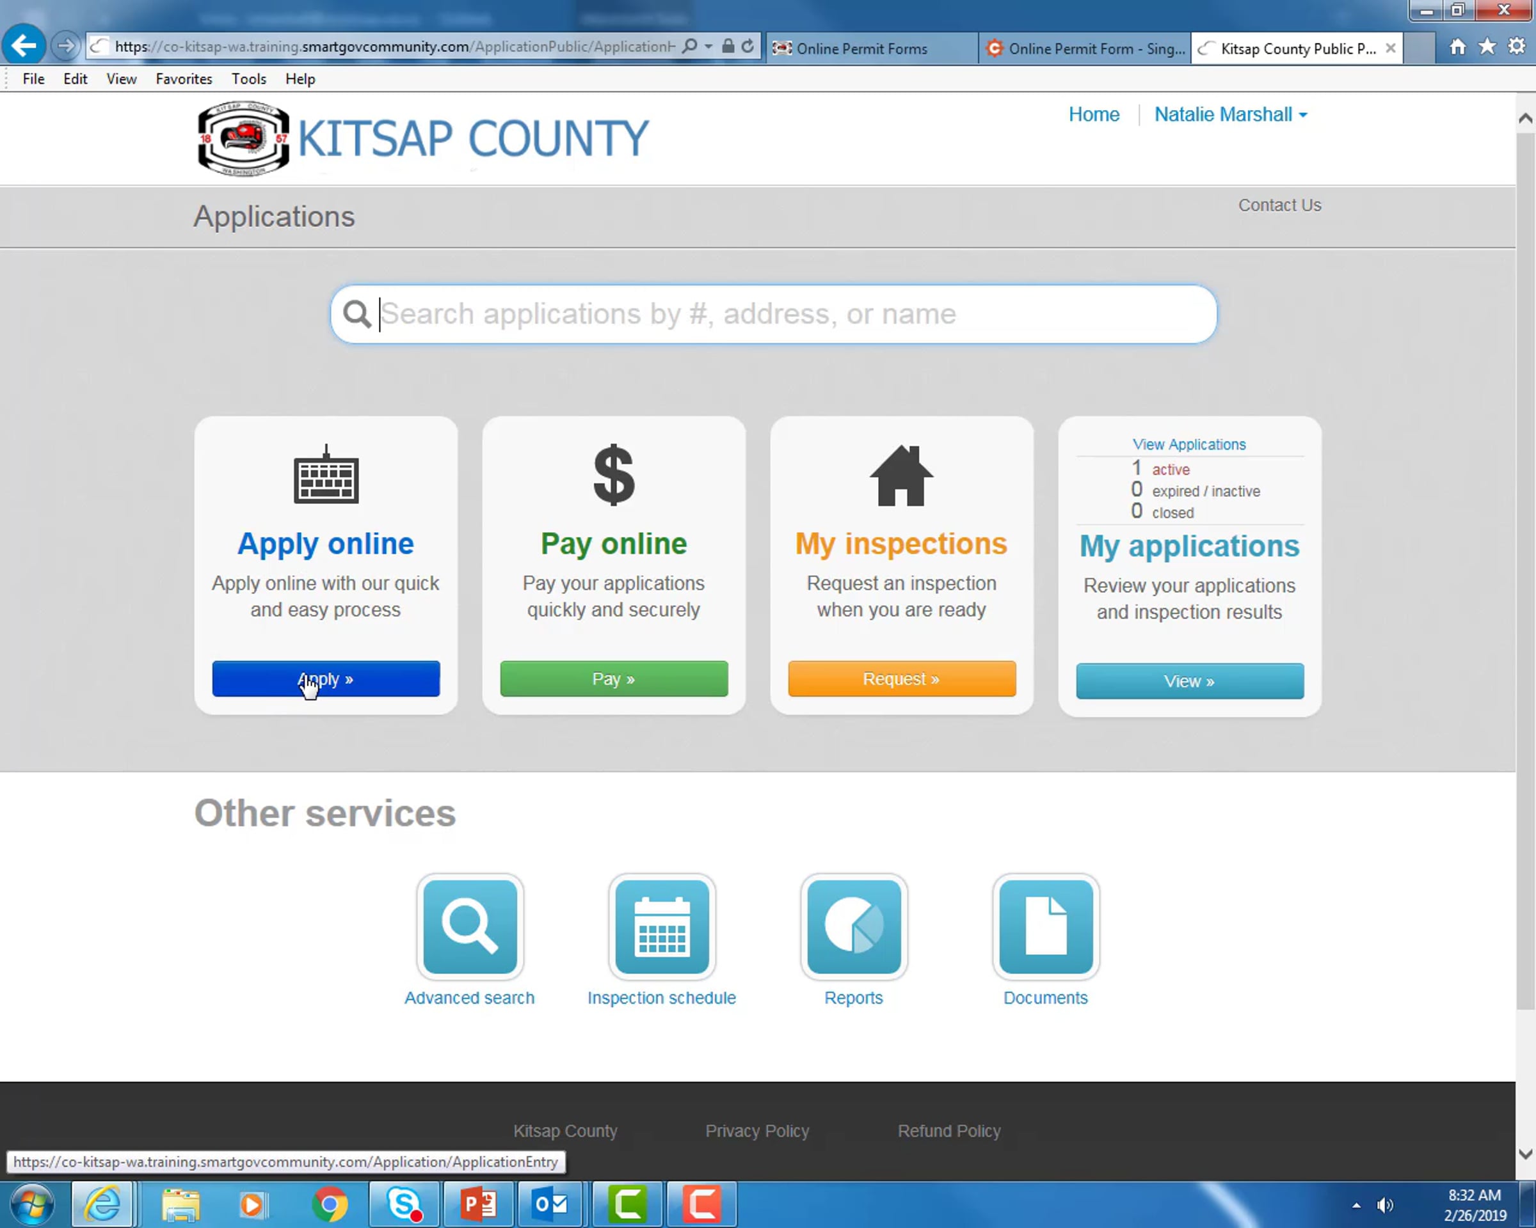Open the Inspection schedule calendar icon
Screen dimensions: 1536x1228
click(662, 927)
